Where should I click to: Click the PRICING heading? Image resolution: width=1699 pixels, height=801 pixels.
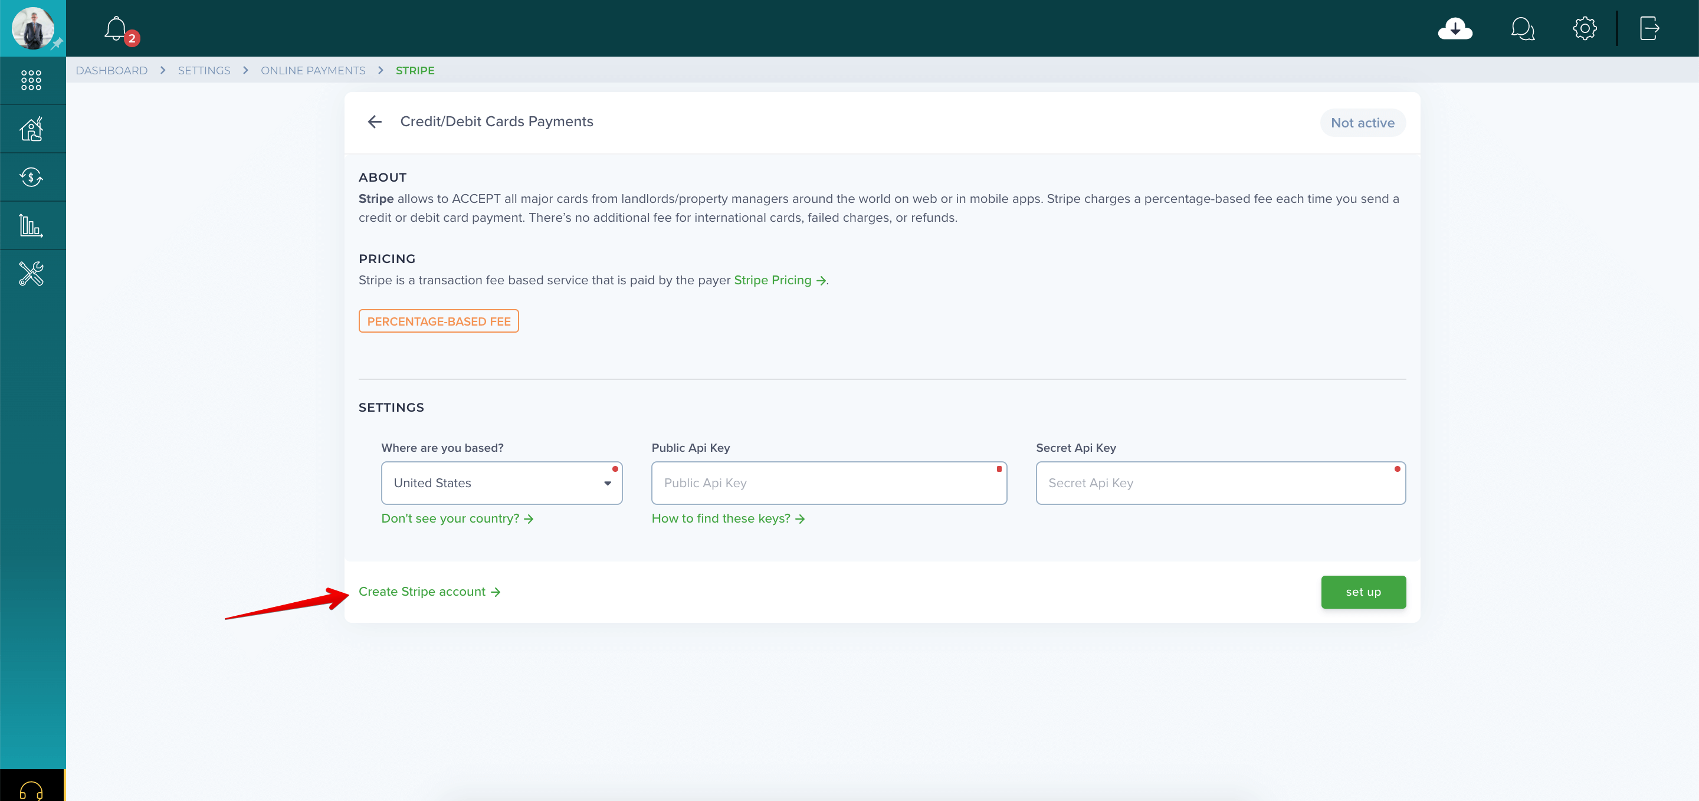pyautogui.click(x=387, y=258)
